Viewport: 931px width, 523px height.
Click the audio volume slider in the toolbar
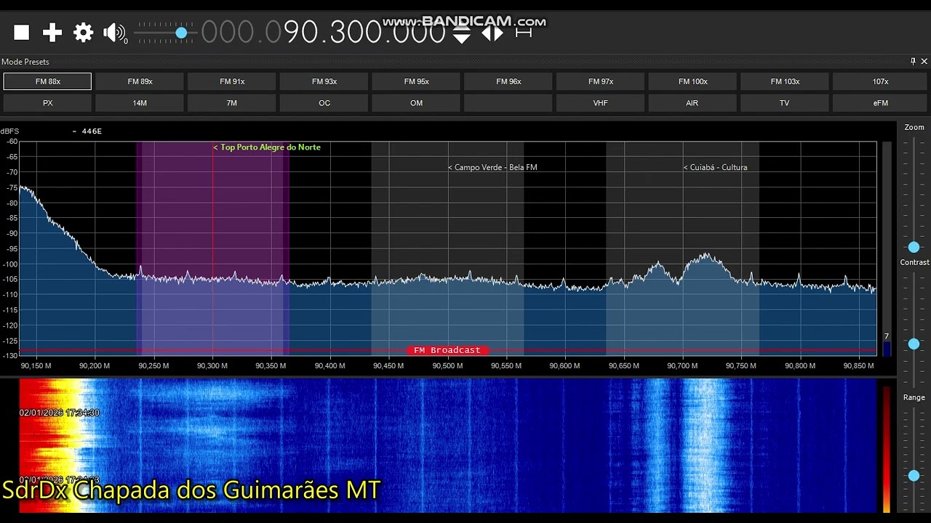tap(165, 33)
